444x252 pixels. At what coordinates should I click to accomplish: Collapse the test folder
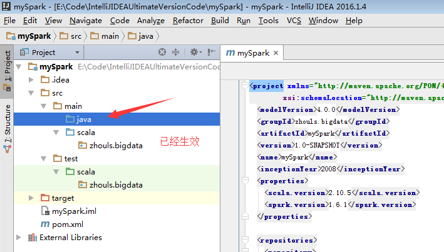(x=44, y=159)
